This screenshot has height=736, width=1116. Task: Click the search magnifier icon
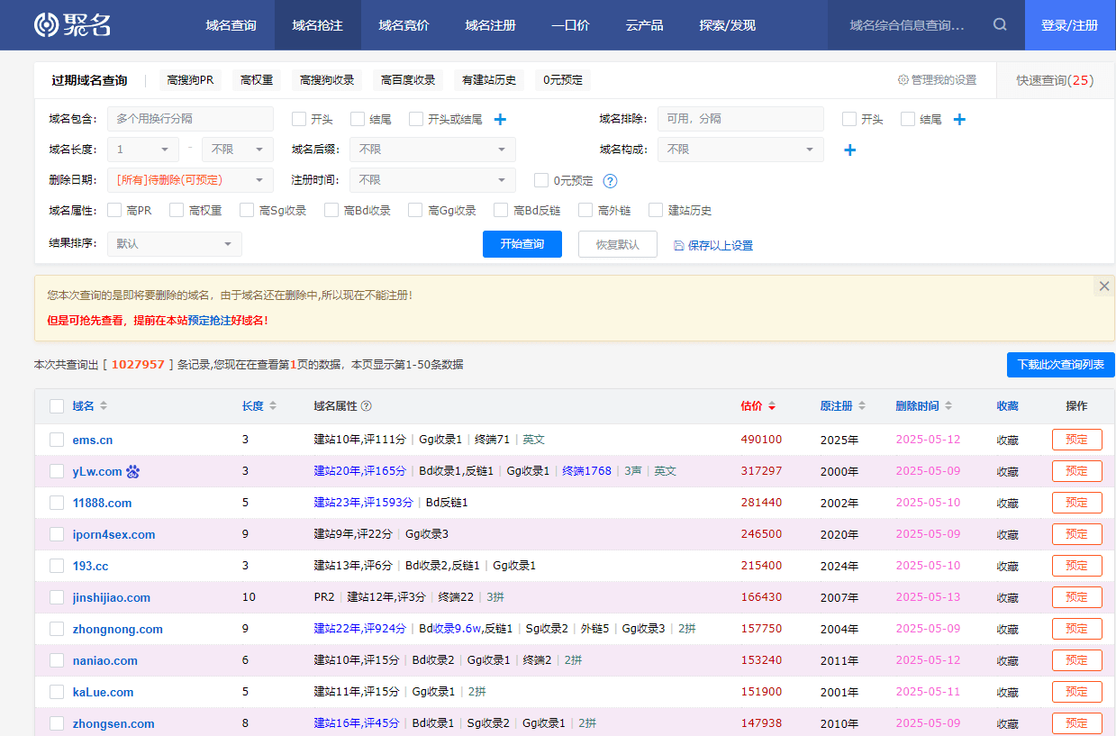1000,25
